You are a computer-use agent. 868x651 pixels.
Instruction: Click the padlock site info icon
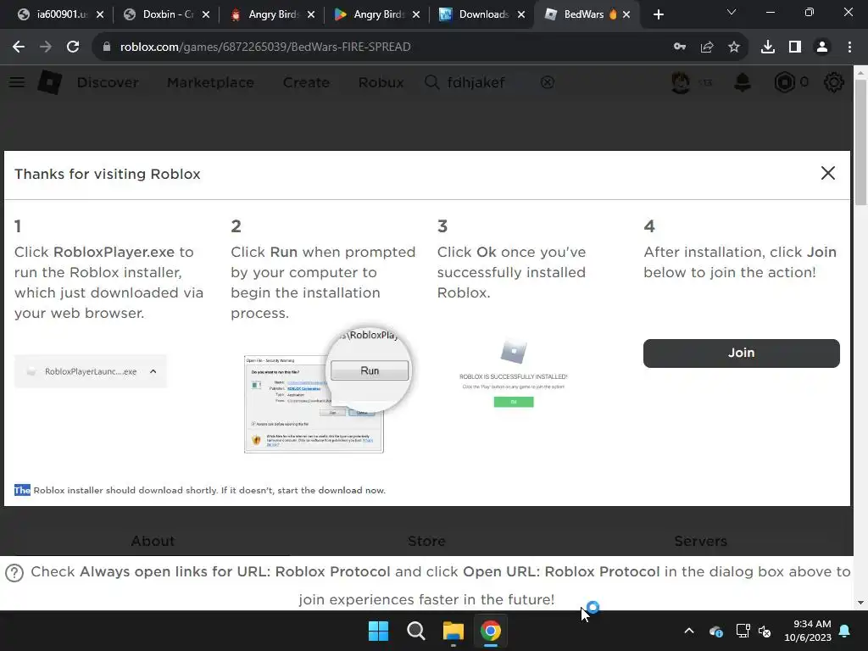coord(107,47)
